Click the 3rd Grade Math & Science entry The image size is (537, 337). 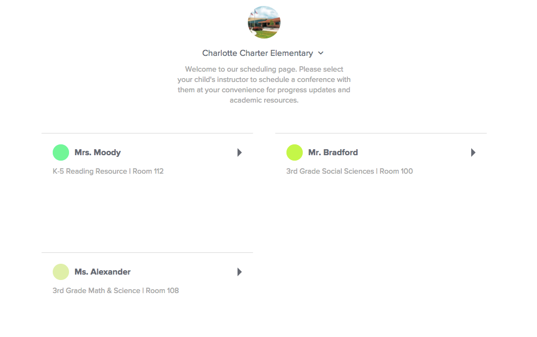click(116, 290)
